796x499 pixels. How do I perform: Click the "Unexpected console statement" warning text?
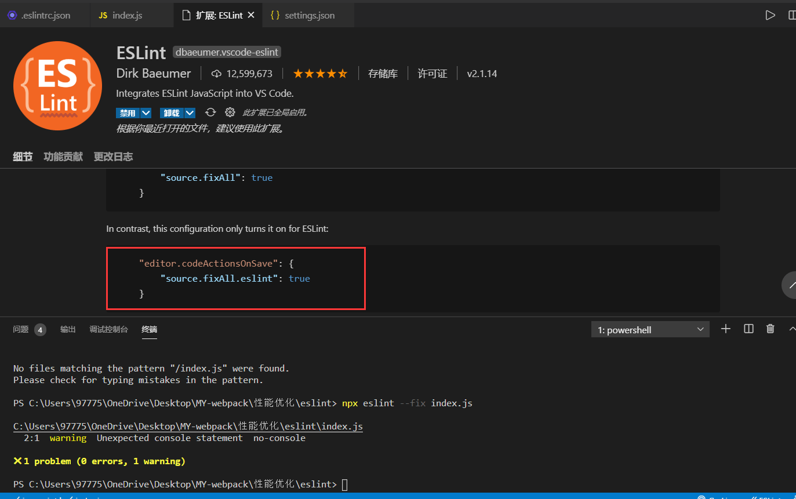click(170, 438)
